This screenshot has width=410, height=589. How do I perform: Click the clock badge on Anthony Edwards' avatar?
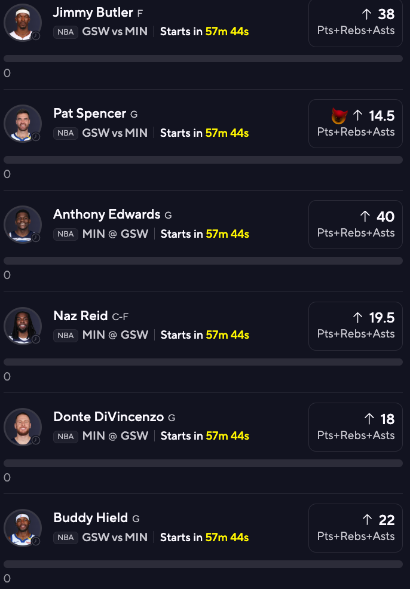point(36,238)
